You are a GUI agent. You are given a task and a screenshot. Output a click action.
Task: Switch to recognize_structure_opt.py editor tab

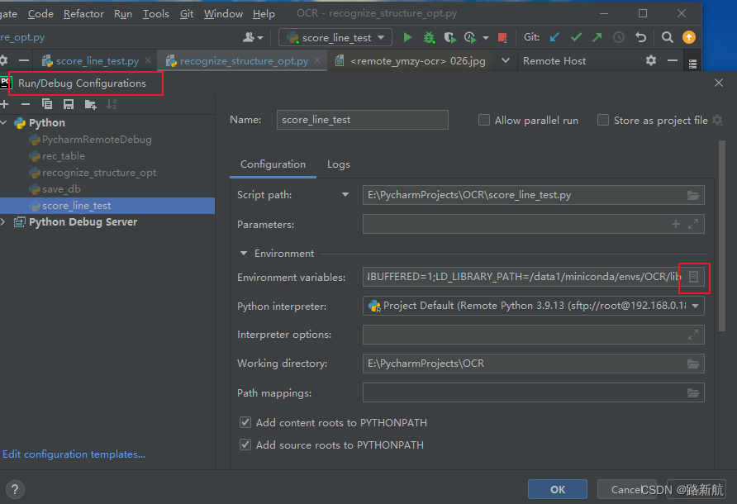pos(244,60)
